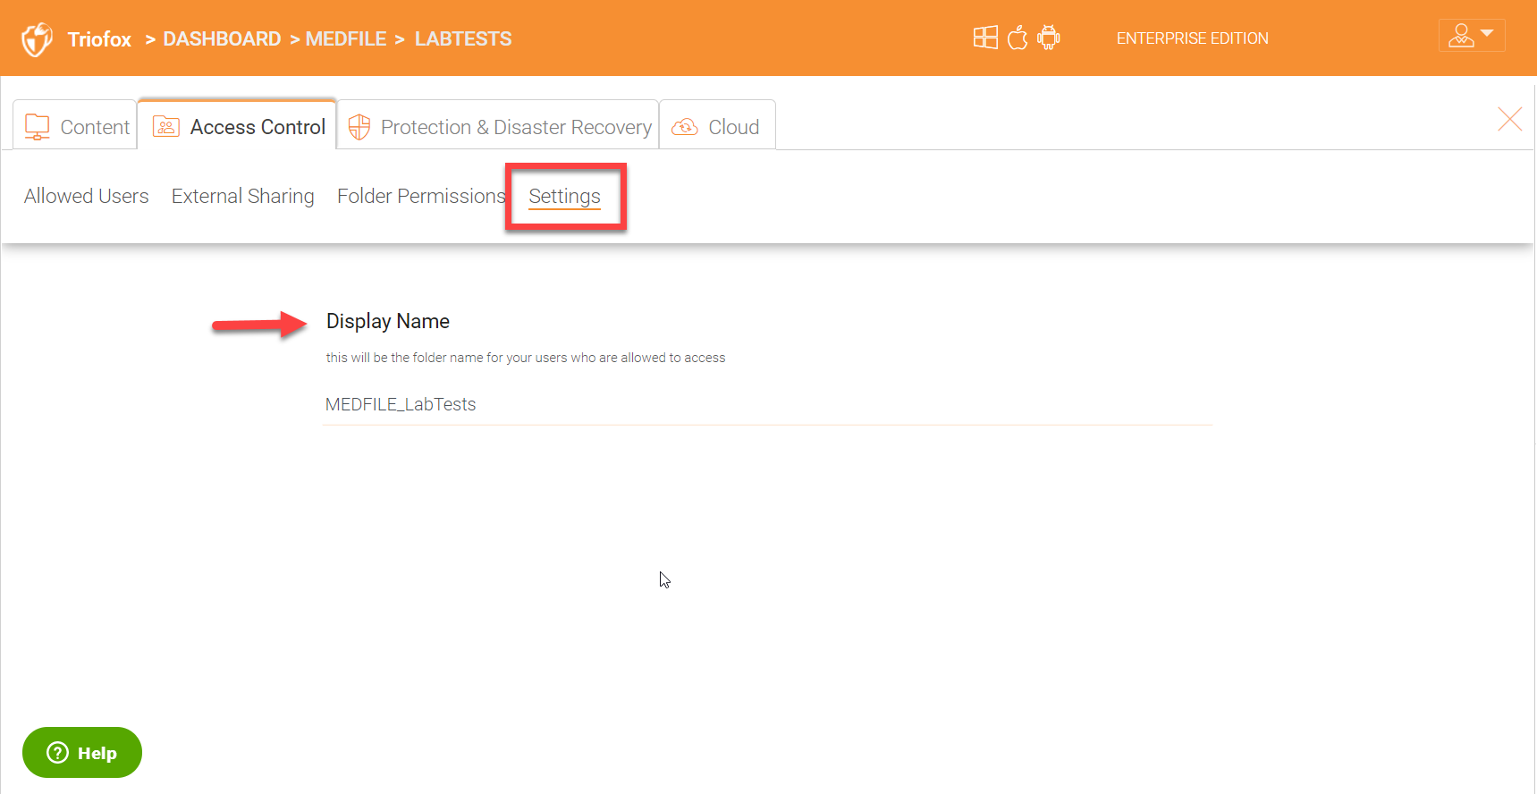Open the Allowed Users sub-tab
The height and width of the screenshot is (794, 1537).
[87, 196]
